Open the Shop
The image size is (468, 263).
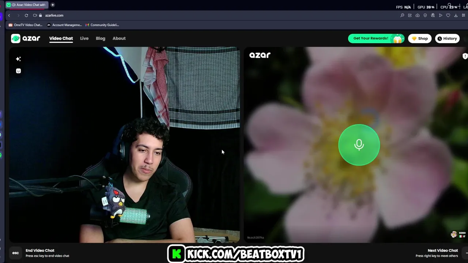[420, 38]
